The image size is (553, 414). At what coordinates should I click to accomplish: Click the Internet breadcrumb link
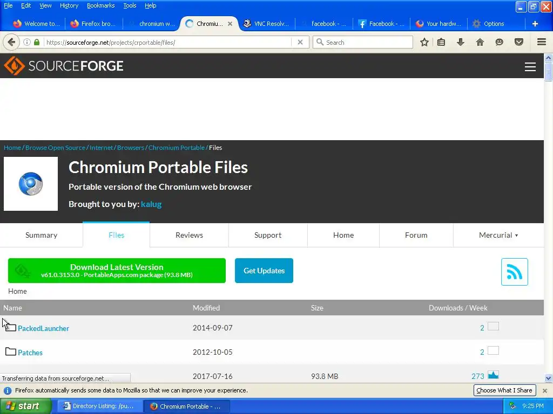pyautogui.click(x=101, y=148)
